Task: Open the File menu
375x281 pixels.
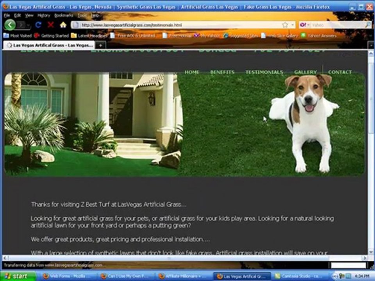Action: tap(7, 16)
